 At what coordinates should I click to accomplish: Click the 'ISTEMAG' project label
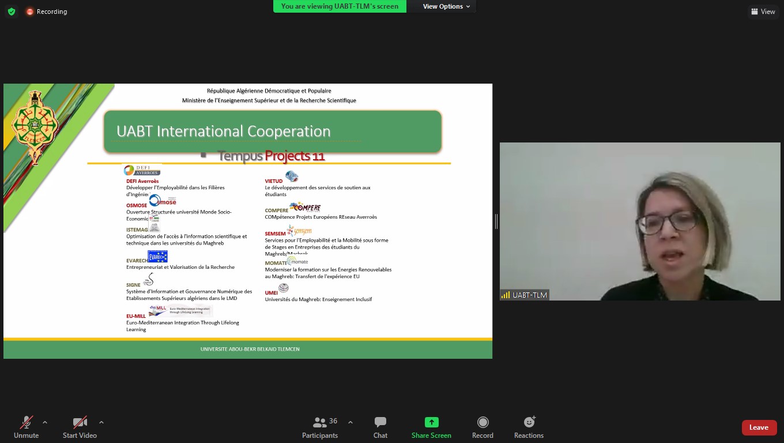pyautogui.click(x=137, y=230)
